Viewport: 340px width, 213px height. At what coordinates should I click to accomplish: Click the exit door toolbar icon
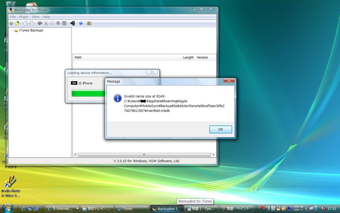[89, 23]
